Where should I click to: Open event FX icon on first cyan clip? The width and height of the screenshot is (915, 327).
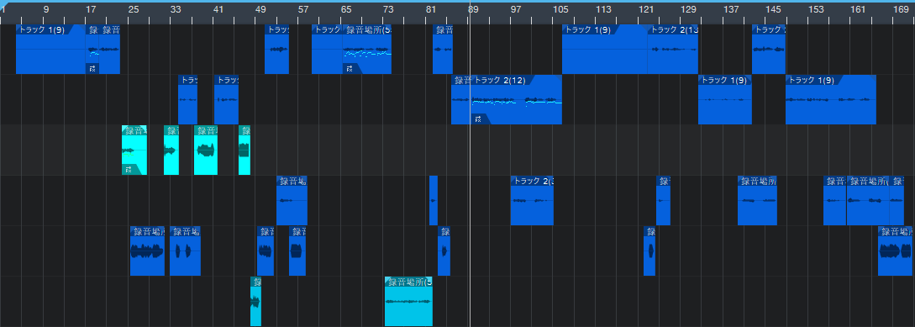[x=129, y=170]
